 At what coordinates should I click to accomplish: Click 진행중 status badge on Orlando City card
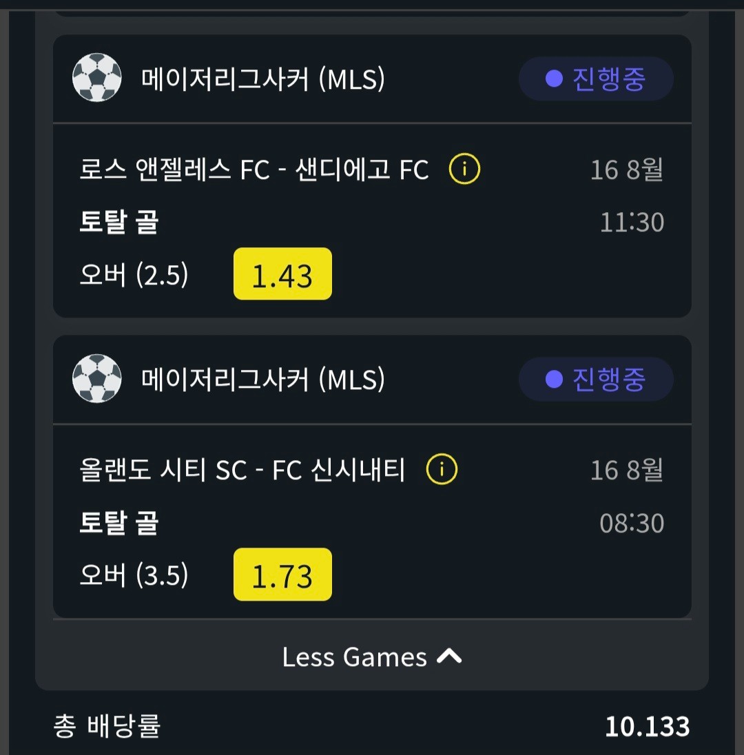596,380
